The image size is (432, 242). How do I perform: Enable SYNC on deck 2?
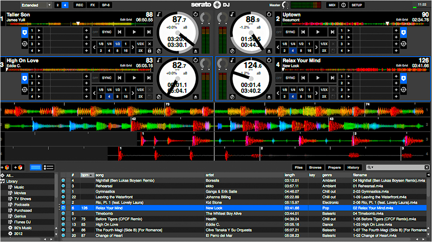[290, 32]
